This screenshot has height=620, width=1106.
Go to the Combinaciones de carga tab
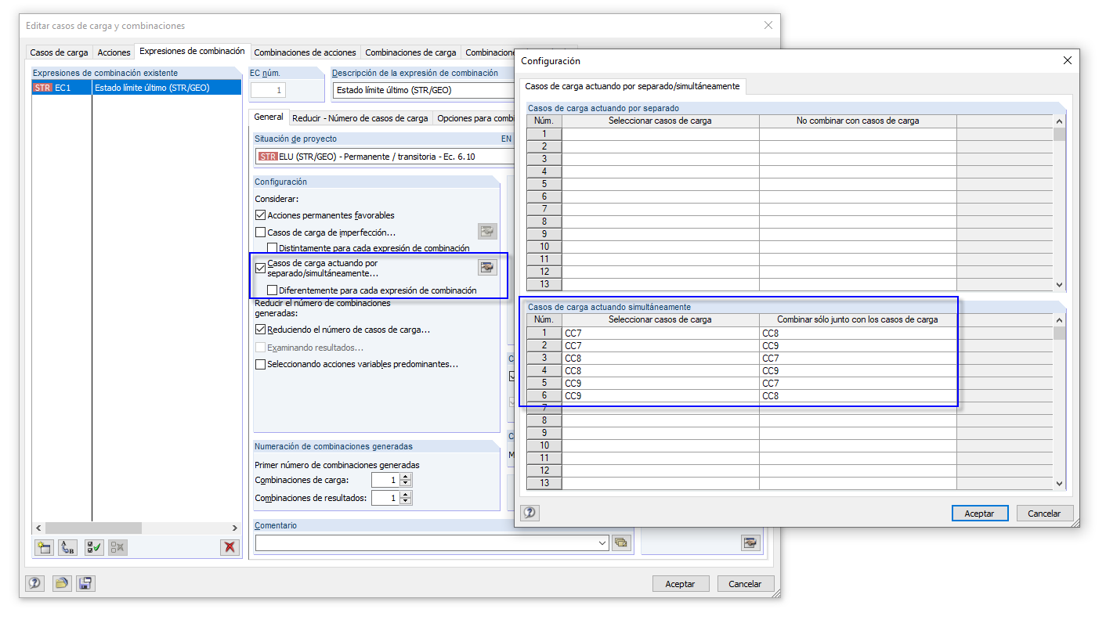pos(410,52)
